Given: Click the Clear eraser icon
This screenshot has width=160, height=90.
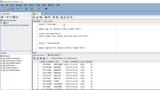Looking at the screenshot, I should click(x=65, y=17).
